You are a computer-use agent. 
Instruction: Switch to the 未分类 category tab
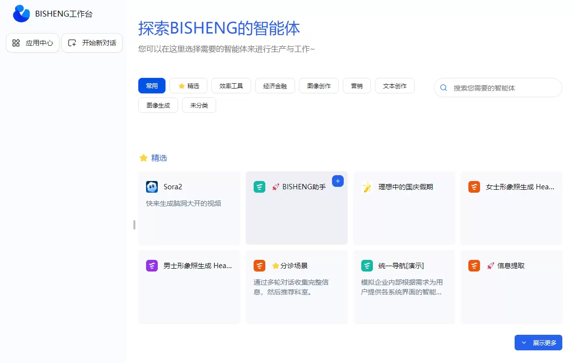(199, 106)
